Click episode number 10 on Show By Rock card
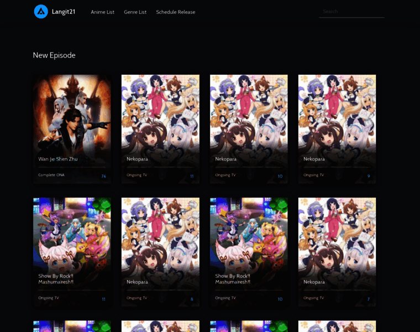 point(280,299)
